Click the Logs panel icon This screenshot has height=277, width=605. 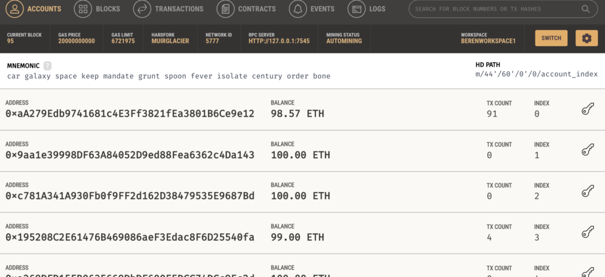pos(356,9)
